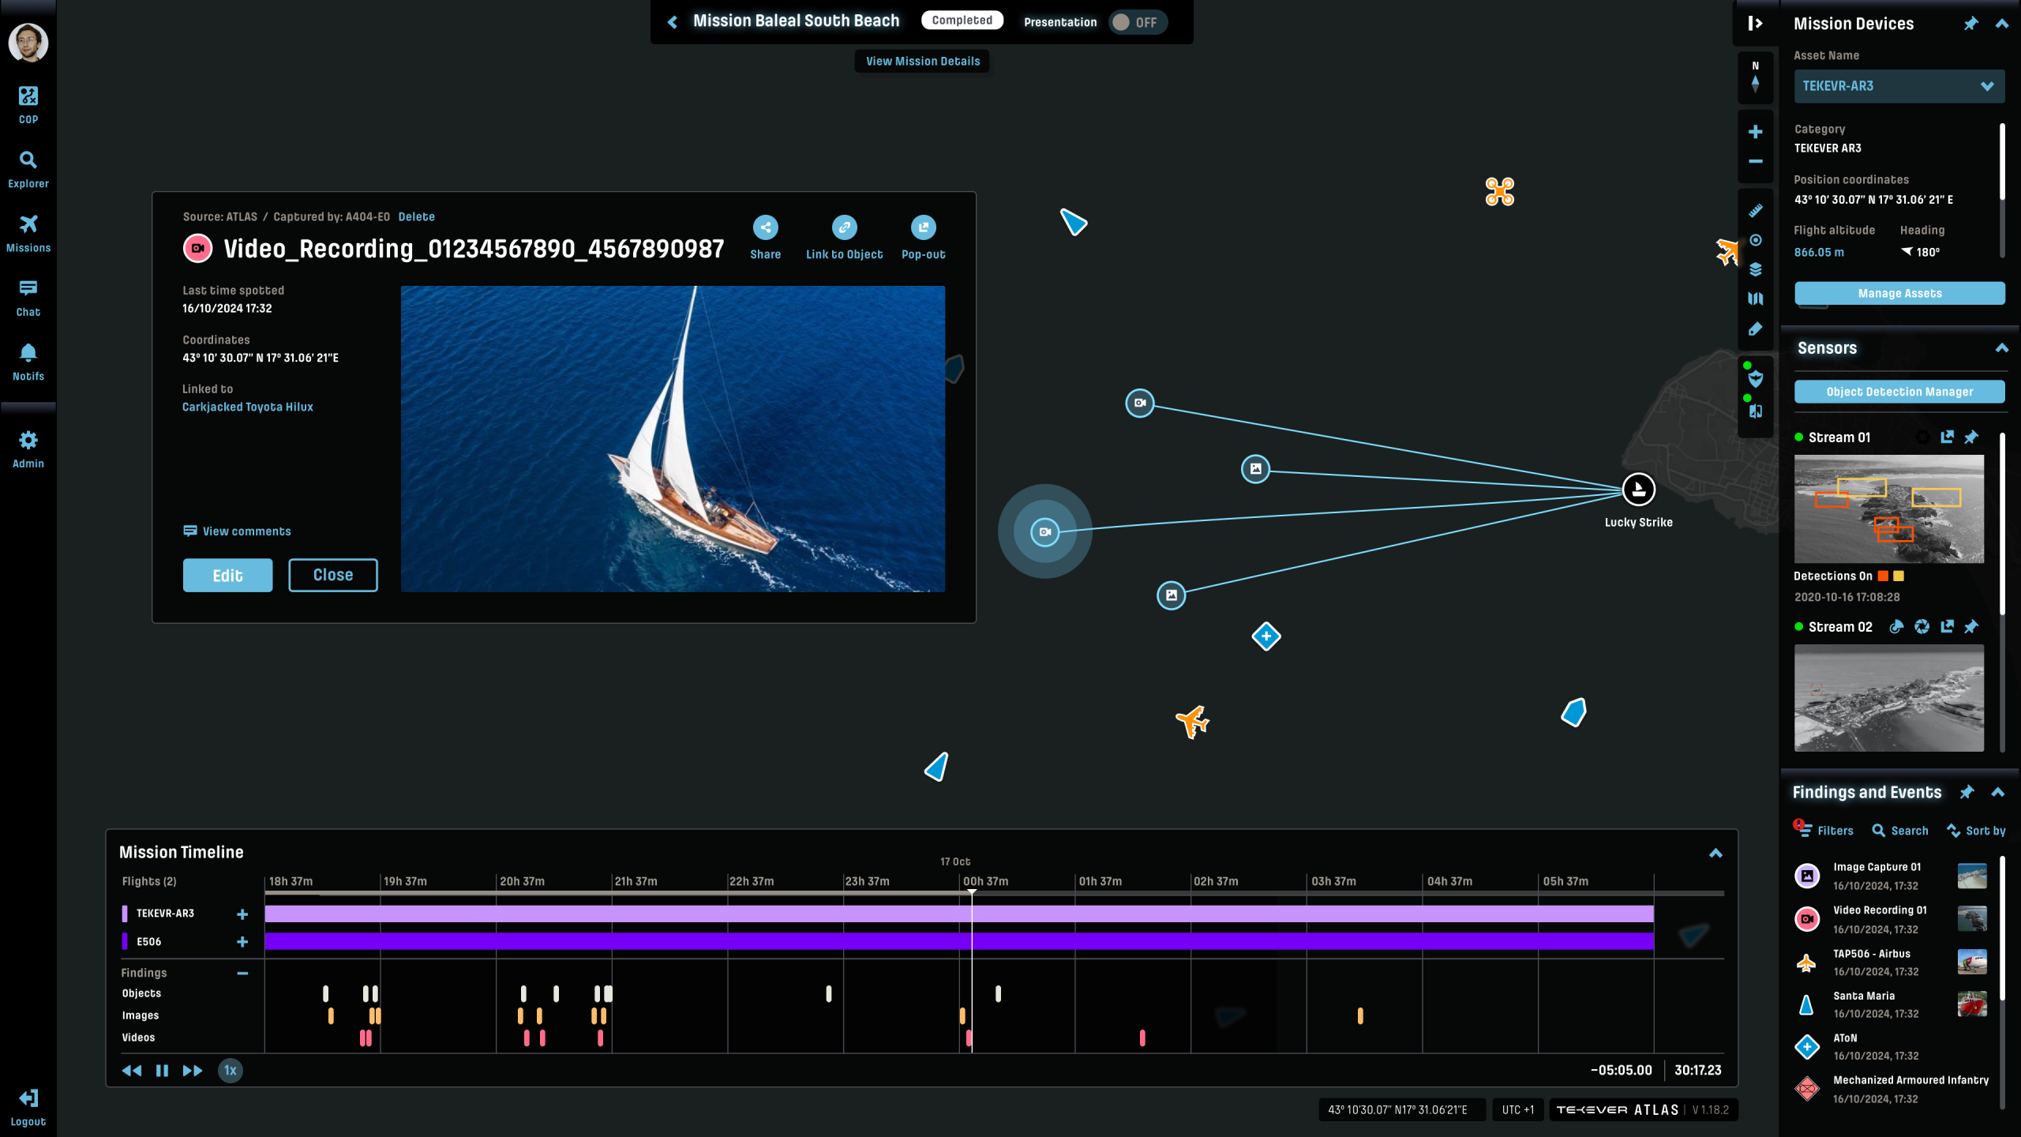The height and width of the screenshot is (1137, 2021).
Task: Expand TEKEVR-AR3 flight row in timeline
Action: (242, 914)
